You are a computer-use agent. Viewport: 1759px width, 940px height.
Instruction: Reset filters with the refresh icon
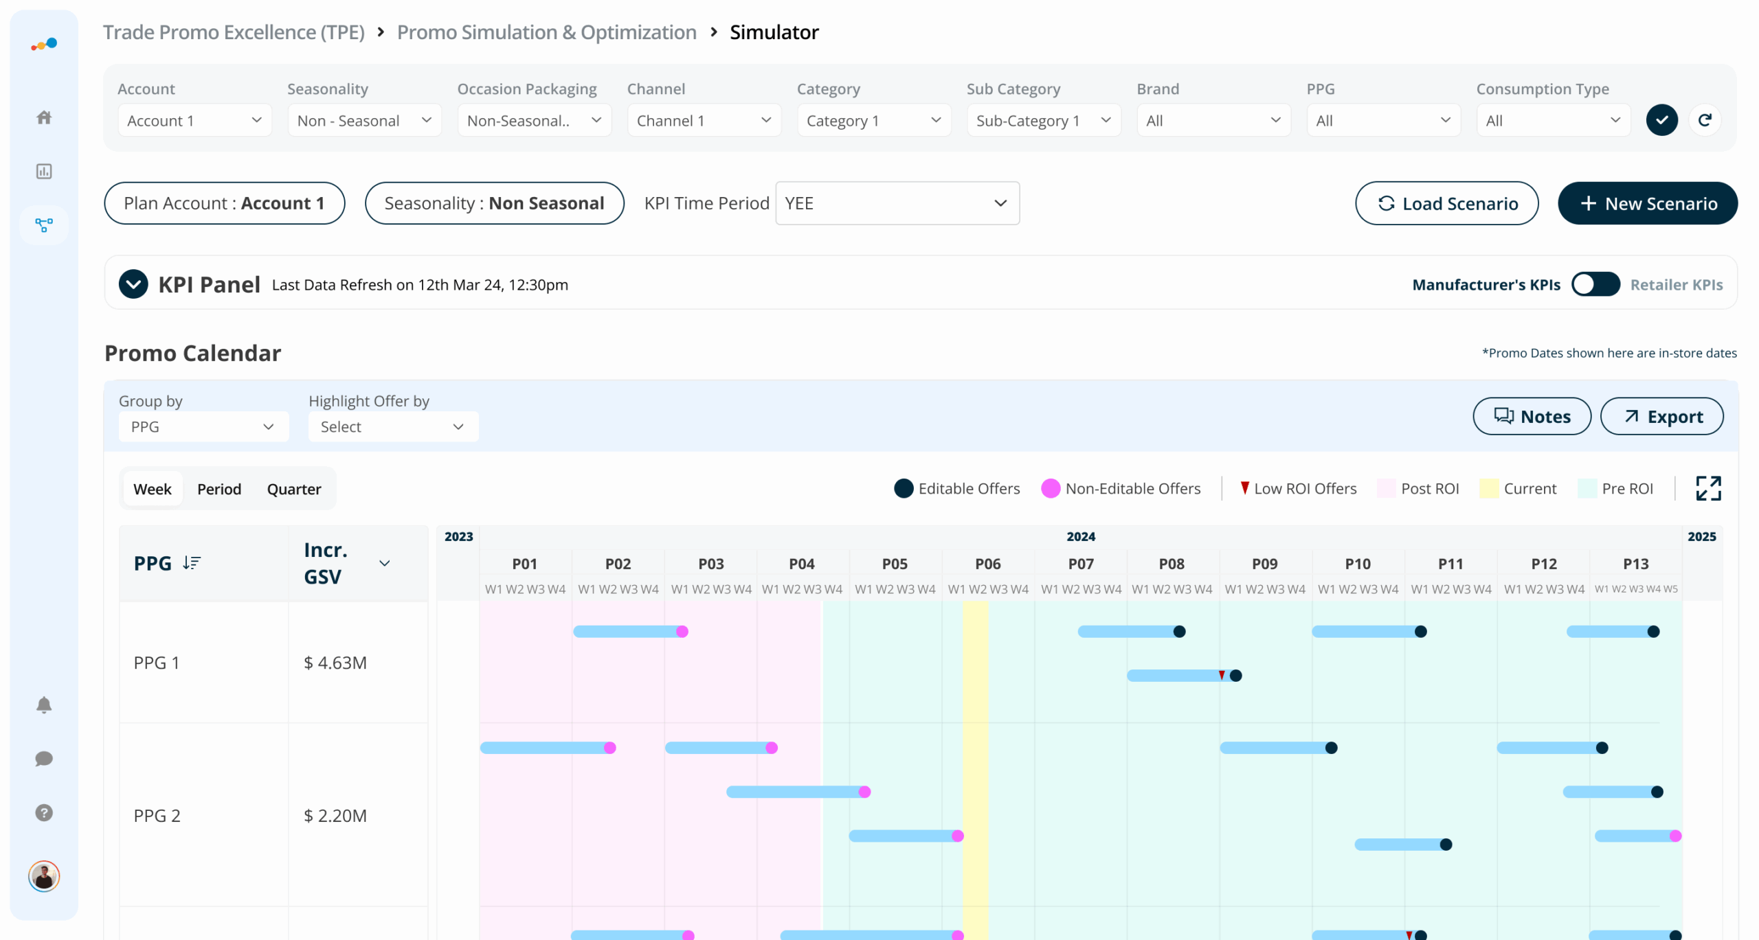1705,120
